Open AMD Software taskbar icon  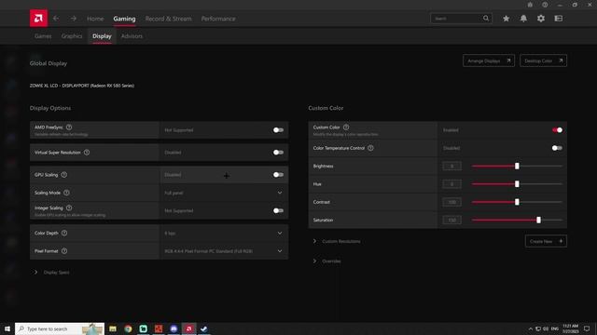[x=188, y=328]
